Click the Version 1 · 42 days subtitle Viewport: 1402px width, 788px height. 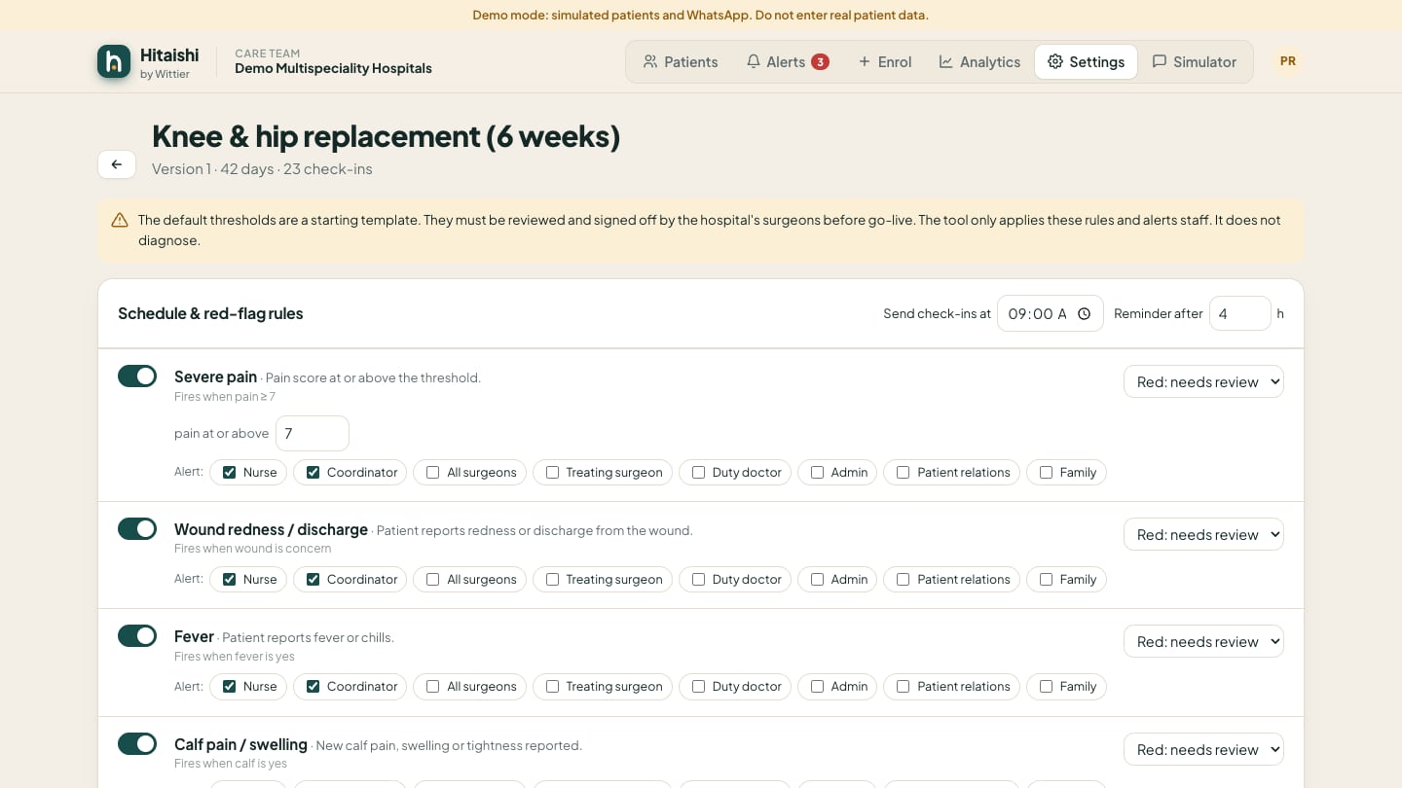(262, 169)
